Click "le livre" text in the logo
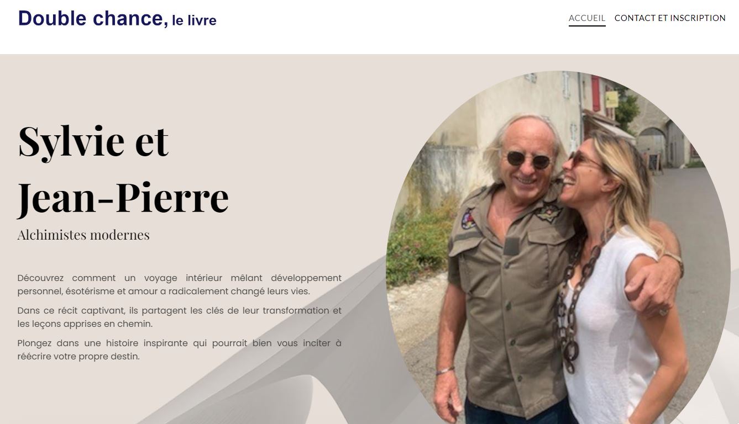The width and height of the screenshot is (739, 424). [x=194, y=21]
